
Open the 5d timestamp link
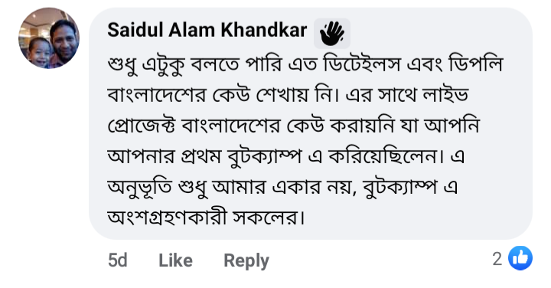117,260
